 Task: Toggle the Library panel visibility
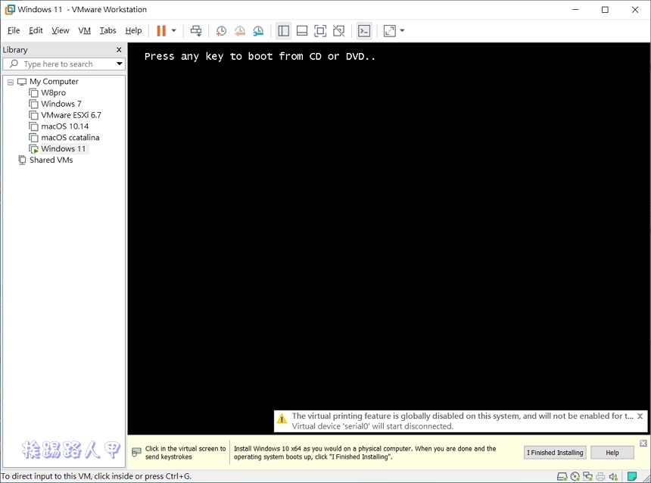coord(283,30)
